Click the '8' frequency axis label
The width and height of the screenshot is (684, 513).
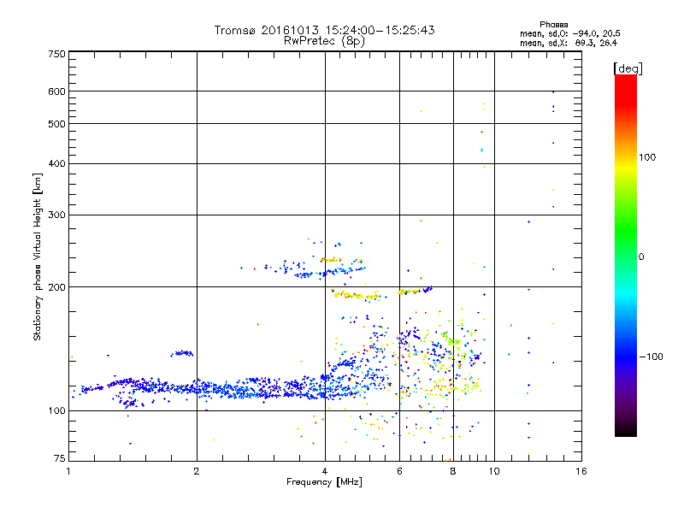453,471
